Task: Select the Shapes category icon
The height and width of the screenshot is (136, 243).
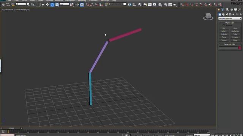Action: pyautogui.click(x=223, y=14)
